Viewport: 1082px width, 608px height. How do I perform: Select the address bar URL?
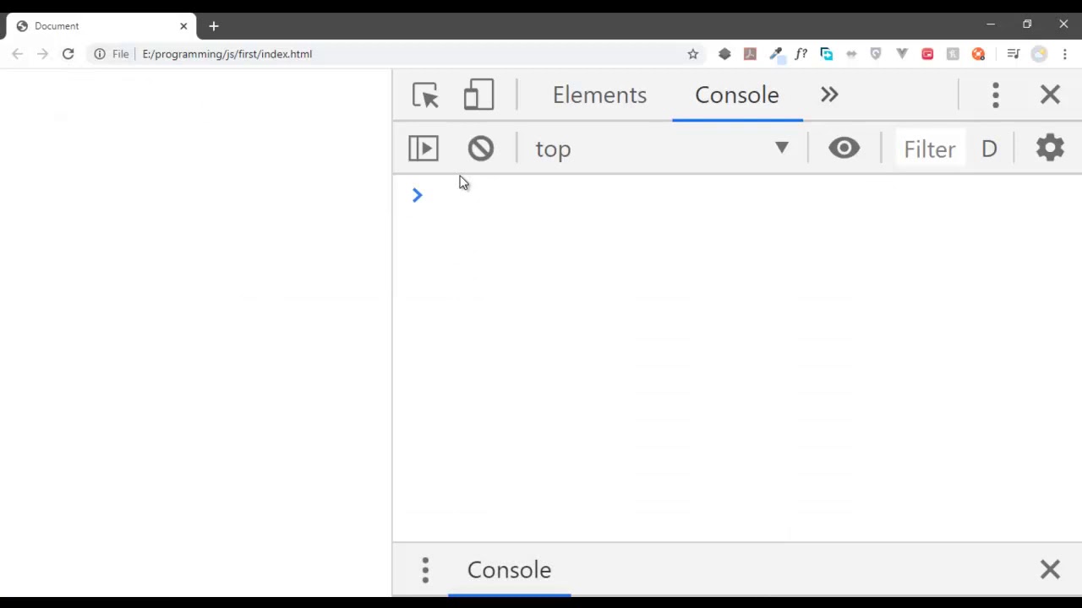[227, 54]
